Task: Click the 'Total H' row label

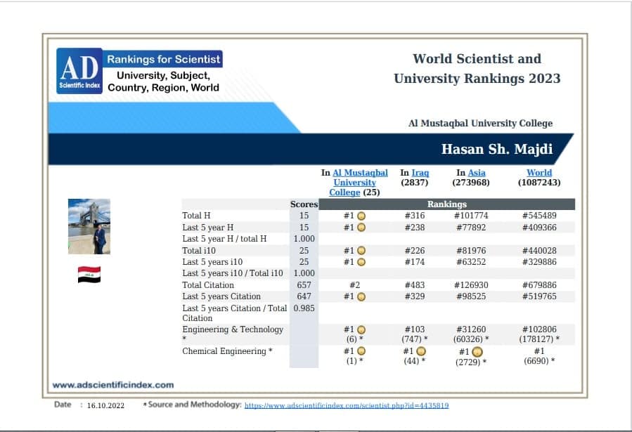Action: 196,216
